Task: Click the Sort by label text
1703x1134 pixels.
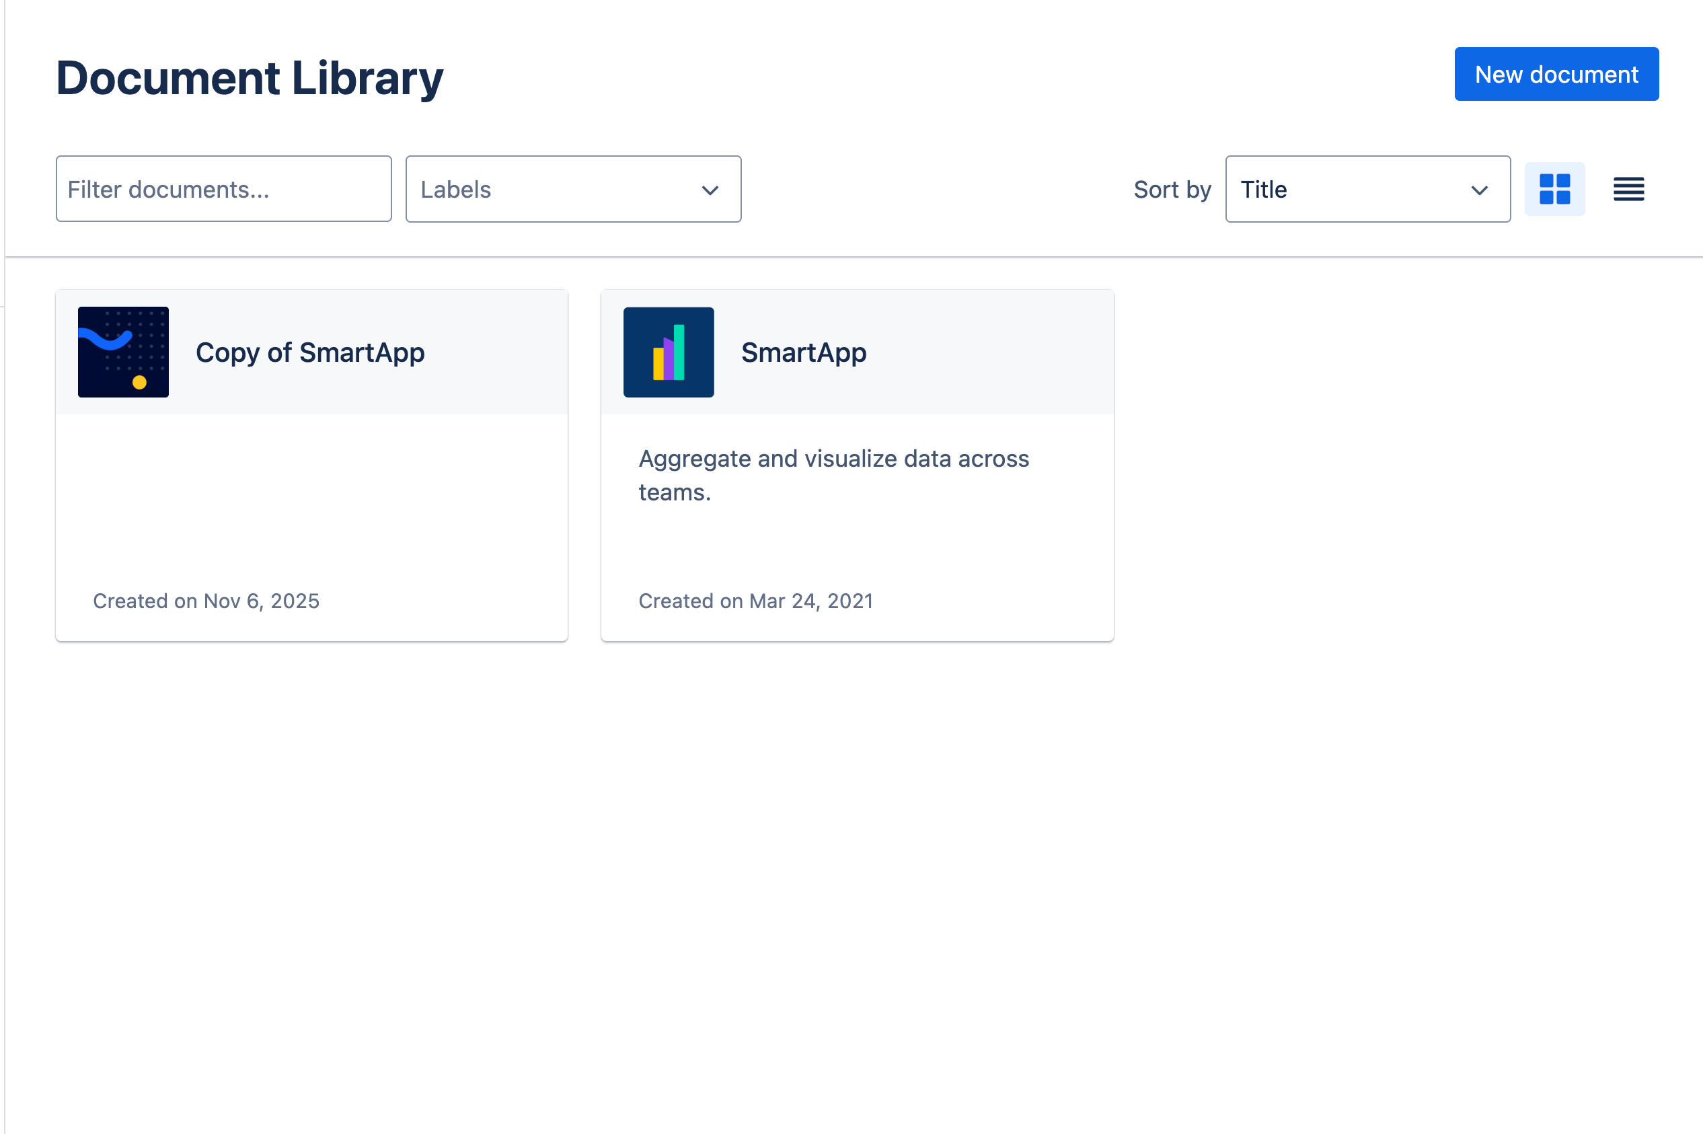Action: (1172, 189)
